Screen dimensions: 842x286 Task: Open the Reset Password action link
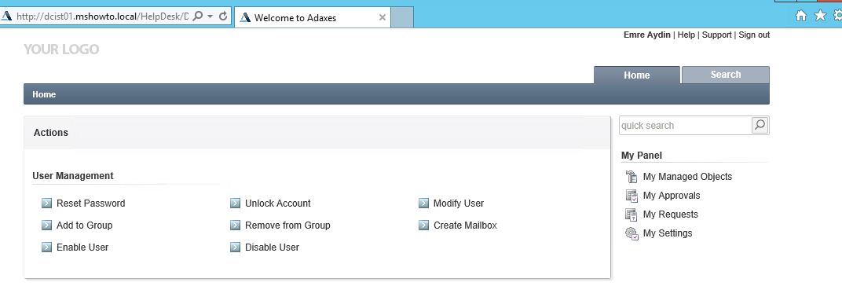91,203
